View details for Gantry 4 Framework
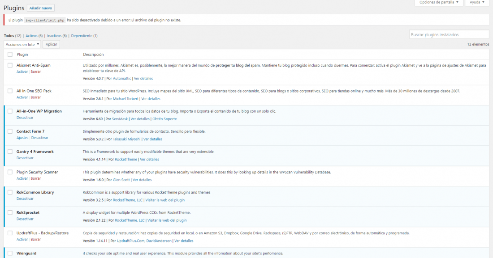Viewport: 493px width, 258px height. [149, 160]
